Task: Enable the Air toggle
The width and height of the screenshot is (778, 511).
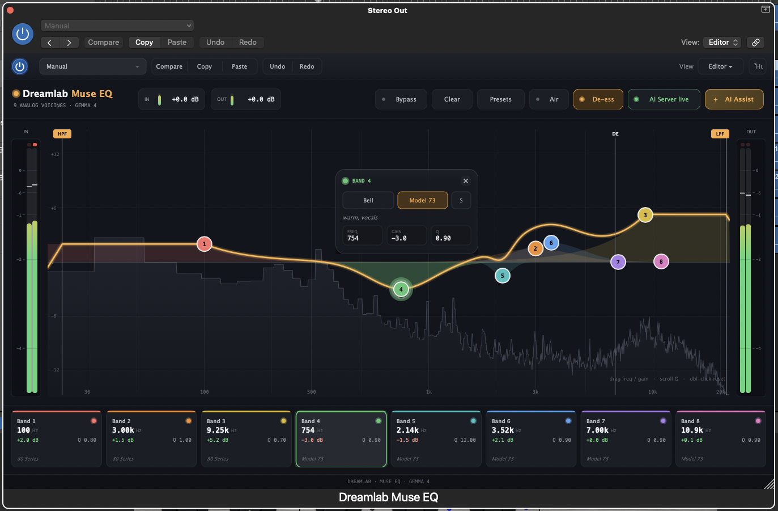Action: [549, 99]
